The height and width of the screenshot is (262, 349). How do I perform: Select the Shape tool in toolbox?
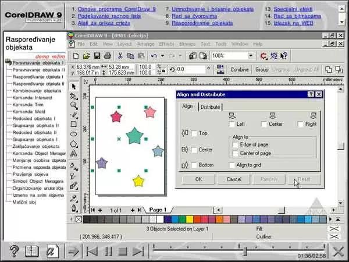74,96
